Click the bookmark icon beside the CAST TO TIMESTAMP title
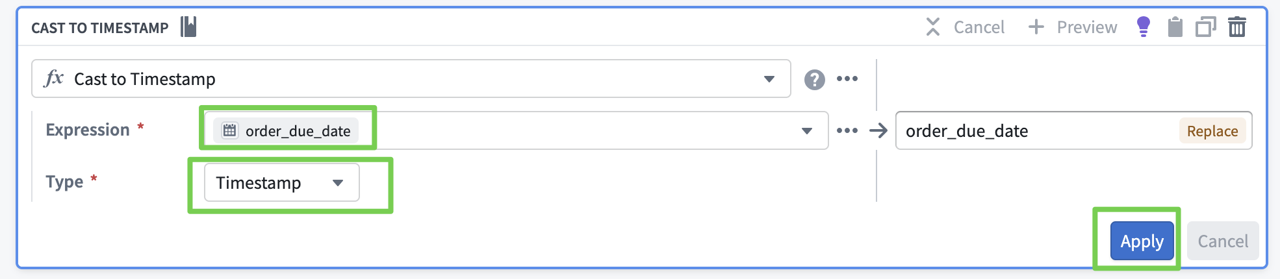 pos(188,27)
